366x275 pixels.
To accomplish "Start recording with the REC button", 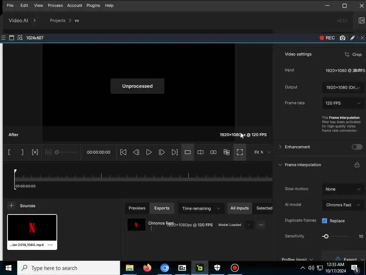I will coord(327,38).
